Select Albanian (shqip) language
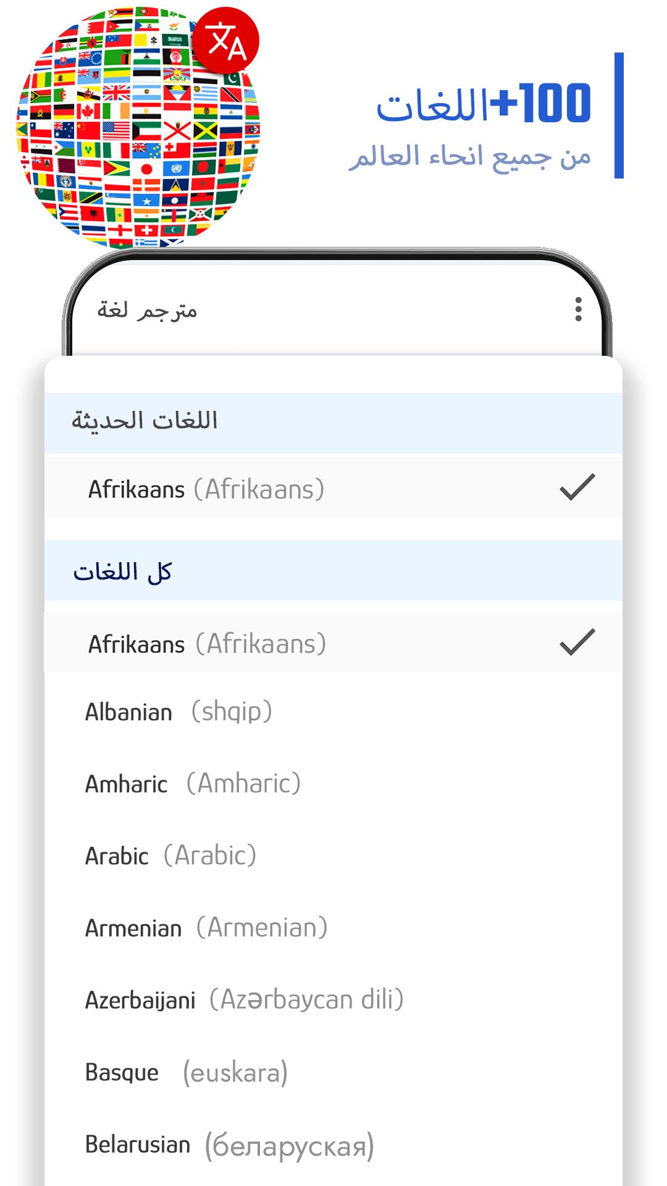 point(333,712)
